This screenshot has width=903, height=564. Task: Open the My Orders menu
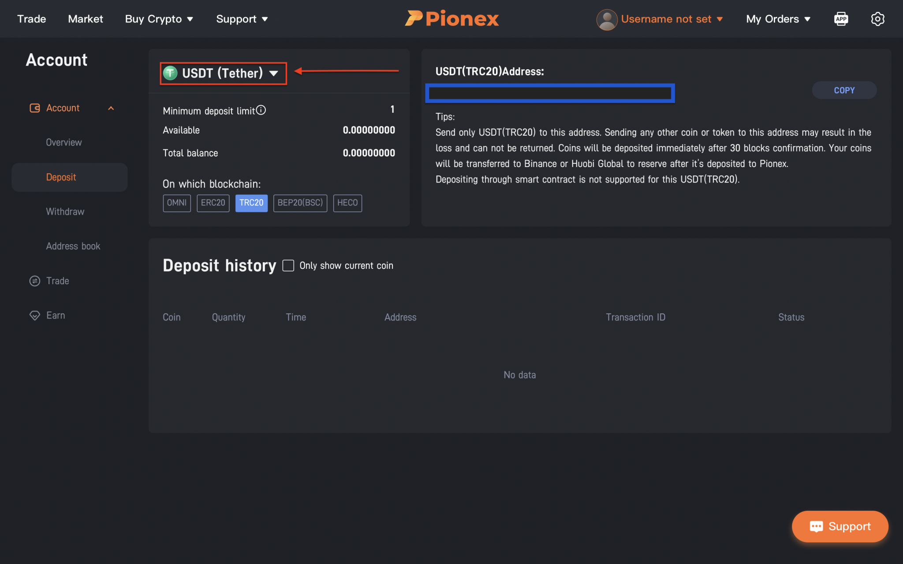pyautogui.click(x=777, y=19)
